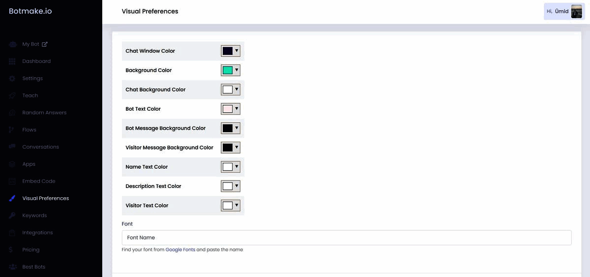Click the Font Name input field
Screen dimensions: 590x277
tap(347, 238)
